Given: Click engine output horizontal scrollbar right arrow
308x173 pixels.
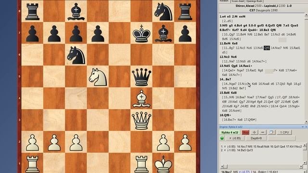Looking at the screenshot, I should [x=301, y=167].
